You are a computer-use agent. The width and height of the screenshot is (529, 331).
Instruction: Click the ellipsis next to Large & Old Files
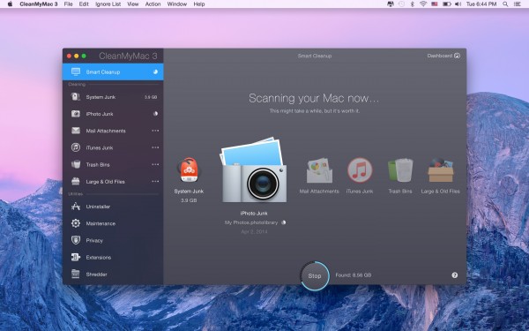tap(155, 181)
